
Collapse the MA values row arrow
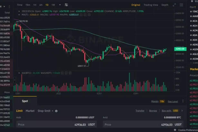click(x=19, y=15)
